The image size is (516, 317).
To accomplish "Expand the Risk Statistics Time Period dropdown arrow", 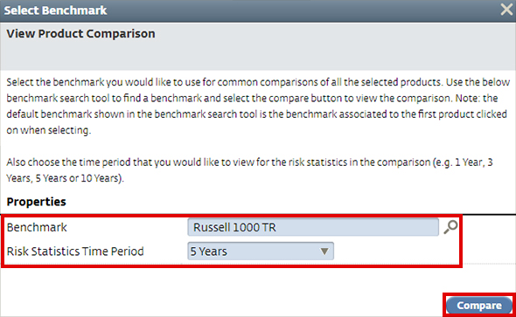I will click(324, 252).
